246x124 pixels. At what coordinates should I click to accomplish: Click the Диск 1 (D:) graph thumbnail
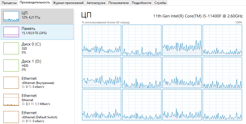pyautogui.click(x=11, y=65)
